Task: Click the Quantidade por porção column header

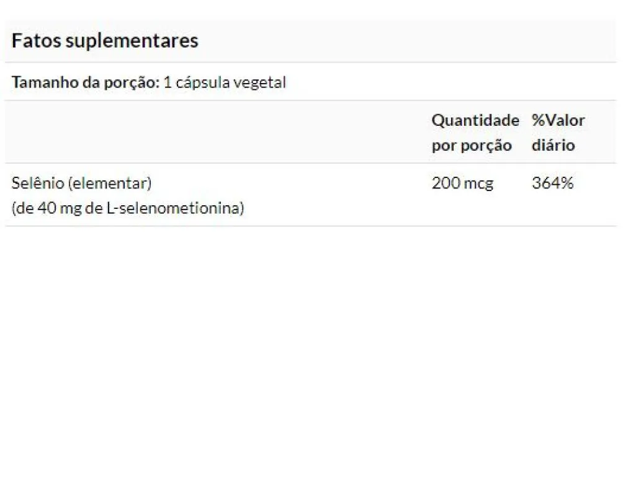Action: 475,133
